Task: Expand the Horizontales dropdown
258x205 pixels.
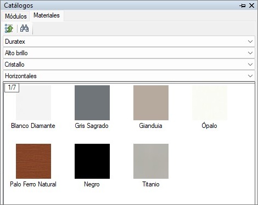Action: tap(129, 76)
